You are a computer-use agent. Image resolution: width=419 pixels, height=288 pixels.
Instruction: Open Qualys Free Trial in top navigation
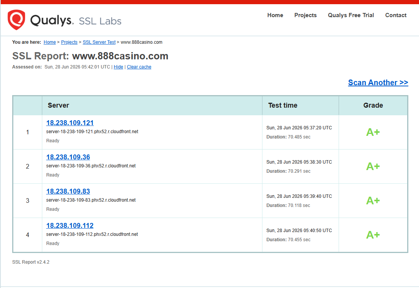pos(350,15)
